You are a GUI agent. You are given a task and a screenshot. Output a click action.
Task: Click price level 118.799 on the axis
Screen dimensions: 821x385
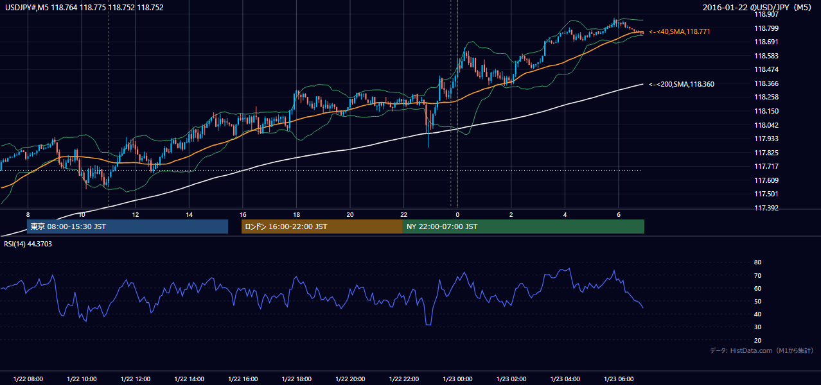pyautogui.click(x=766, y=28)
